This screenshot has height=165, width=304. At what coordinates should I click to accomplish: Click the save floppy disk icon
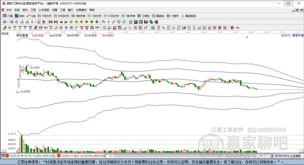pyautogui.click(x=146, y=22)
